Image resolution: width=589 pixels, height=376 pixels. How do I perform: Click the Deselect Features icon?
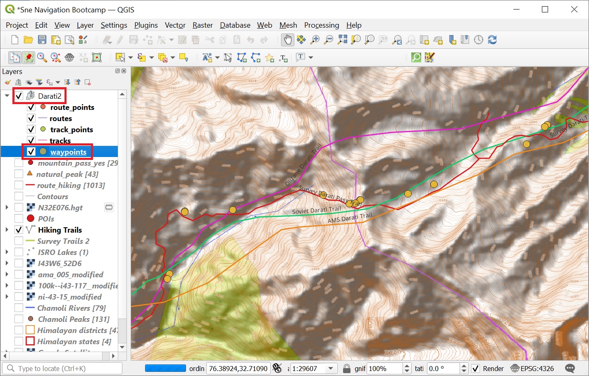(x=162, y=57)
